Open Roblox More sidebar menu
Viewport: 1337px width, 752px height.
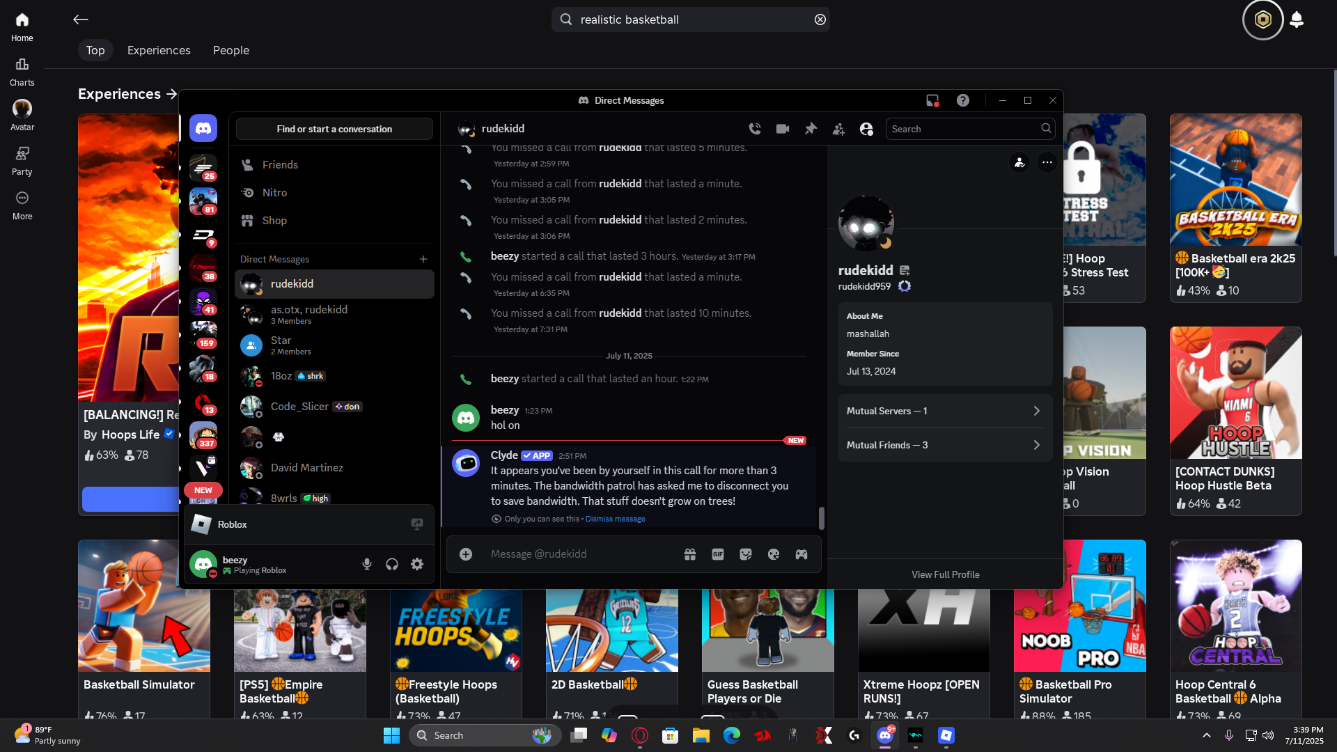pyautogui.click(x=22, y=206)
